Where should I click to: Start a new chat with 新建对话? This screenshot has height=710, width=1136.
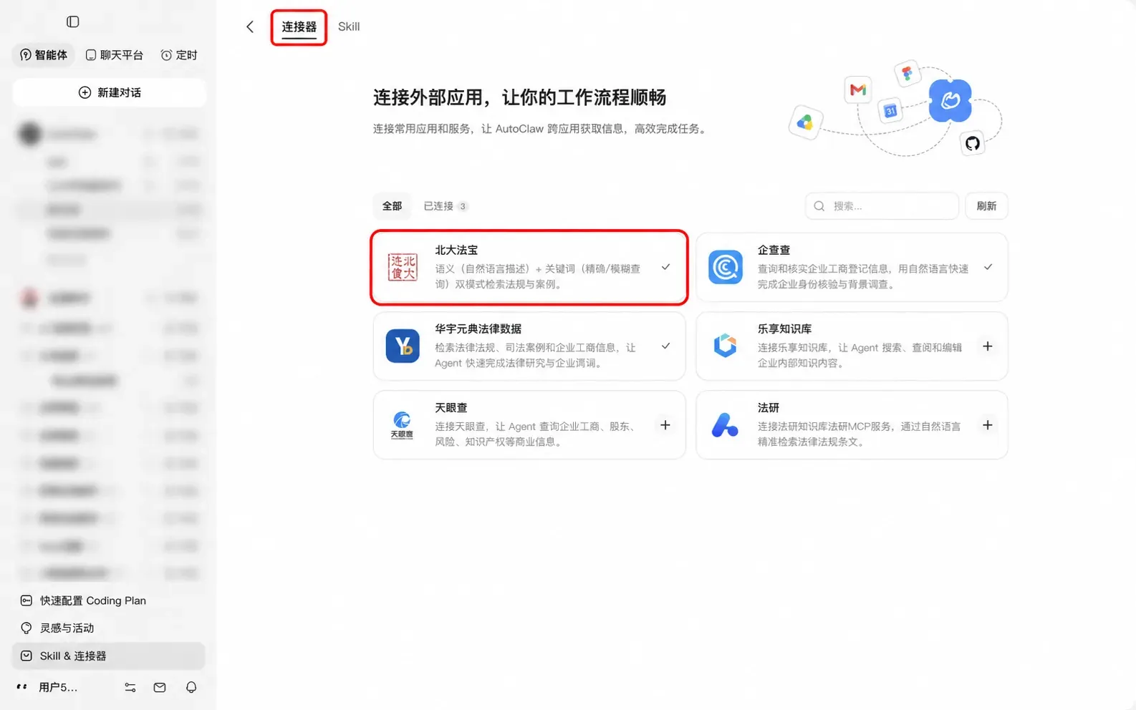tap(110, 92)
